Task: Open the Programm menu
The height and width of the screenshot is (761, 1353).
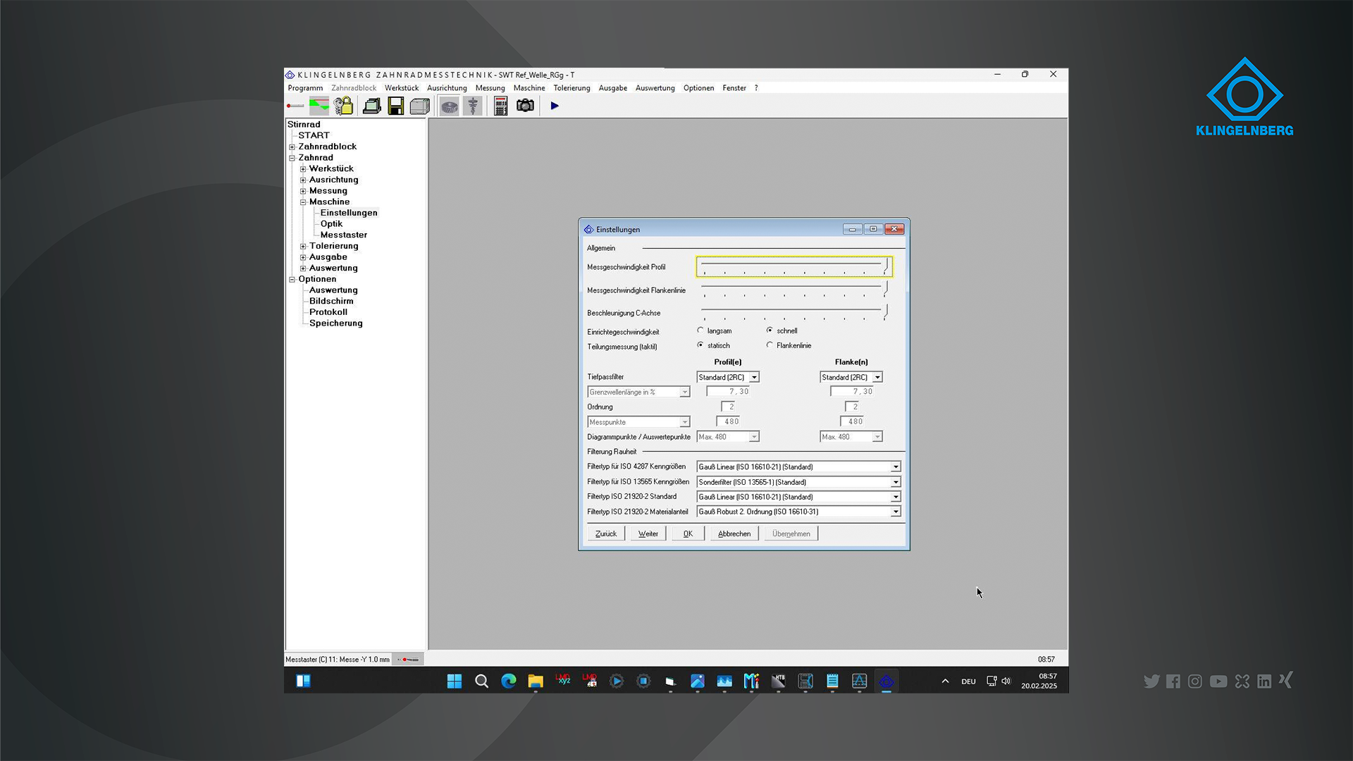Action: click(305, 88)
